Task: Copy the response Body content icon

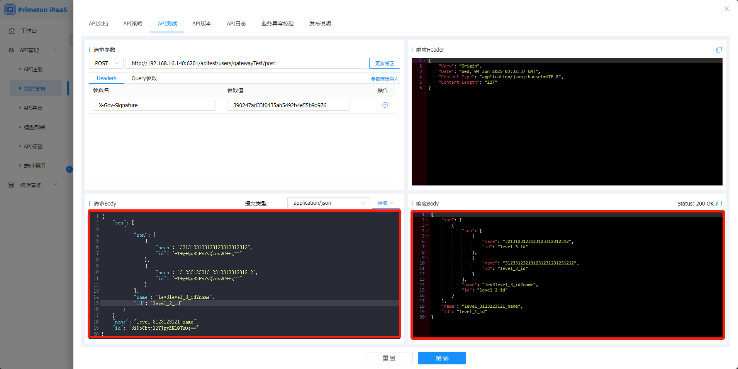Action: 719,204
